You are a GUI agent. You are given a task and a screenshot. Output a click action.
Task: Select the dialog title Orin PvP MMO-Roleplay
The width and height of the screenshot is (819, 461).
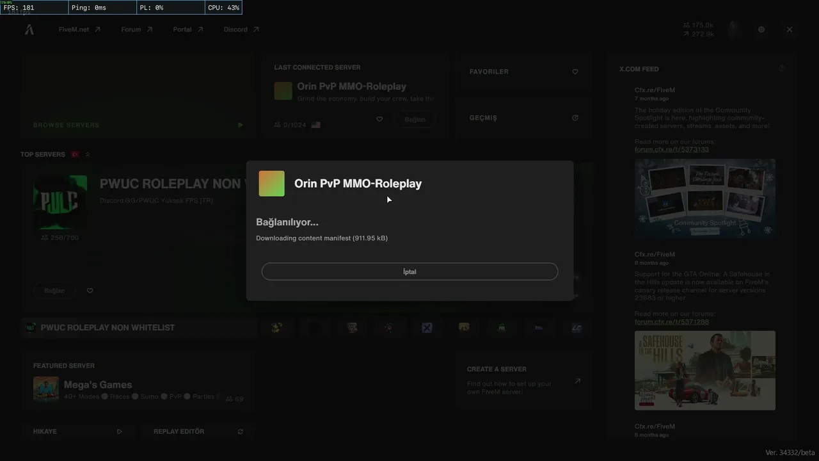click(358, 184)
